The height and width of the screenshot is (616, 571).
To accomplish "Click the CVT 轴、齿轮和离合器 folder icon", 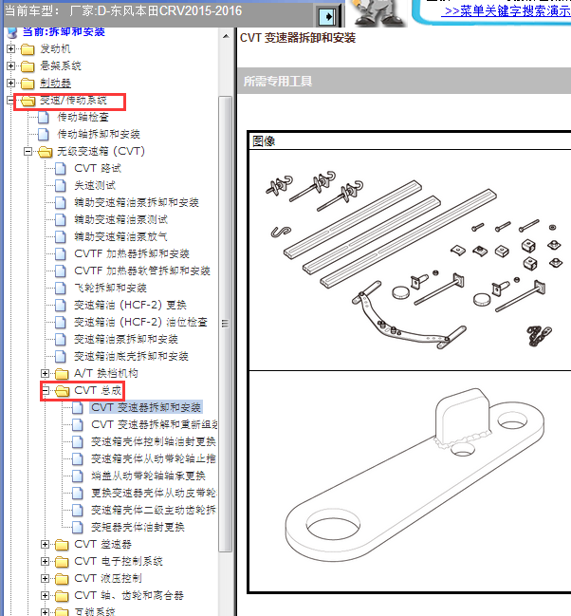I will click(x=62, y=596).
